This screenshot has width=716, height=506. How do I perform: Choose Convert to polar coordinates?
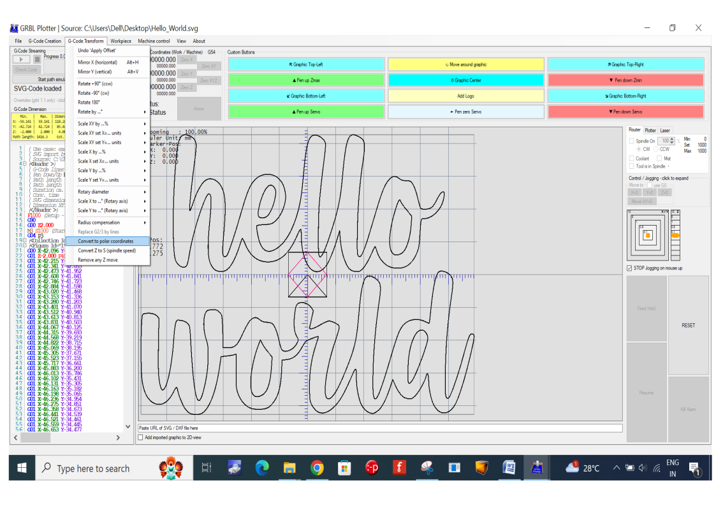click(x=108, y=242)
